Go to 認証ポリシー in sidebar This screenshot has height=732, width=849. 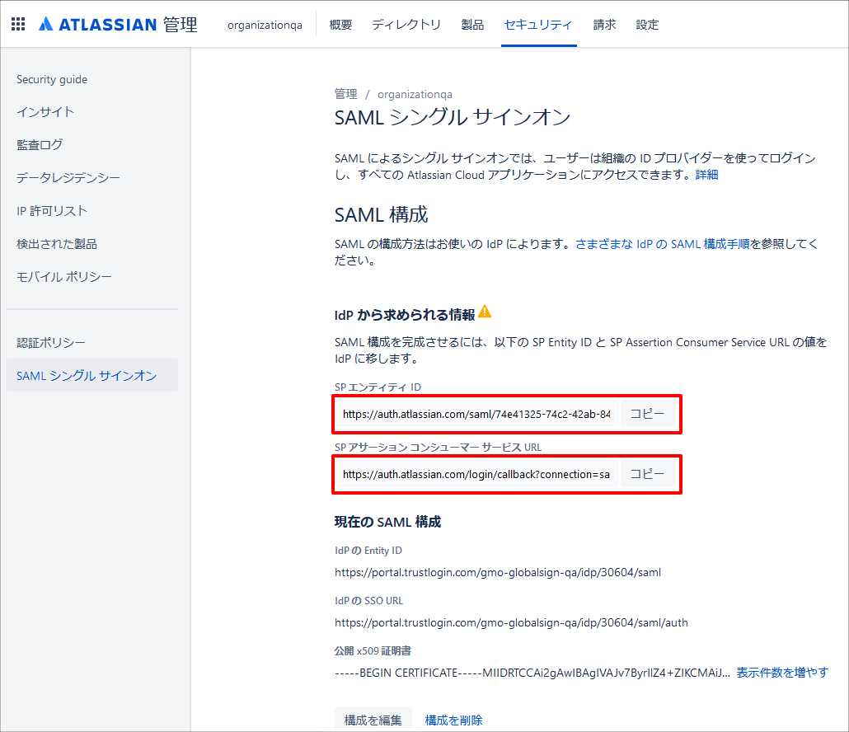coord(51,343)
